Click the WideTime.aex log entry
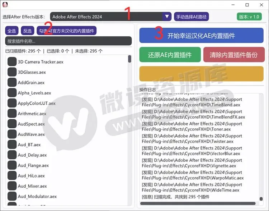This screenshot has width=269, height=211. point(192,187)
